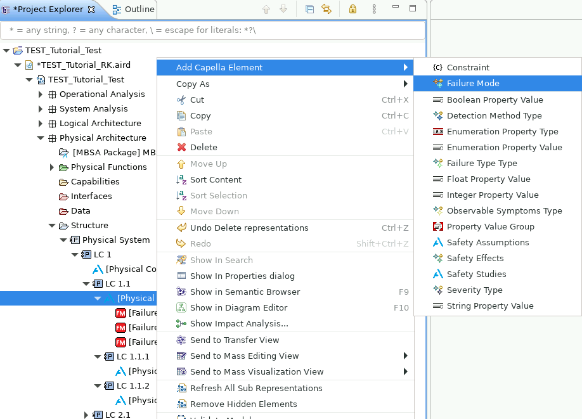
Task: Click the Show Impact Analysis icon
Action: [x=181, y=324]
